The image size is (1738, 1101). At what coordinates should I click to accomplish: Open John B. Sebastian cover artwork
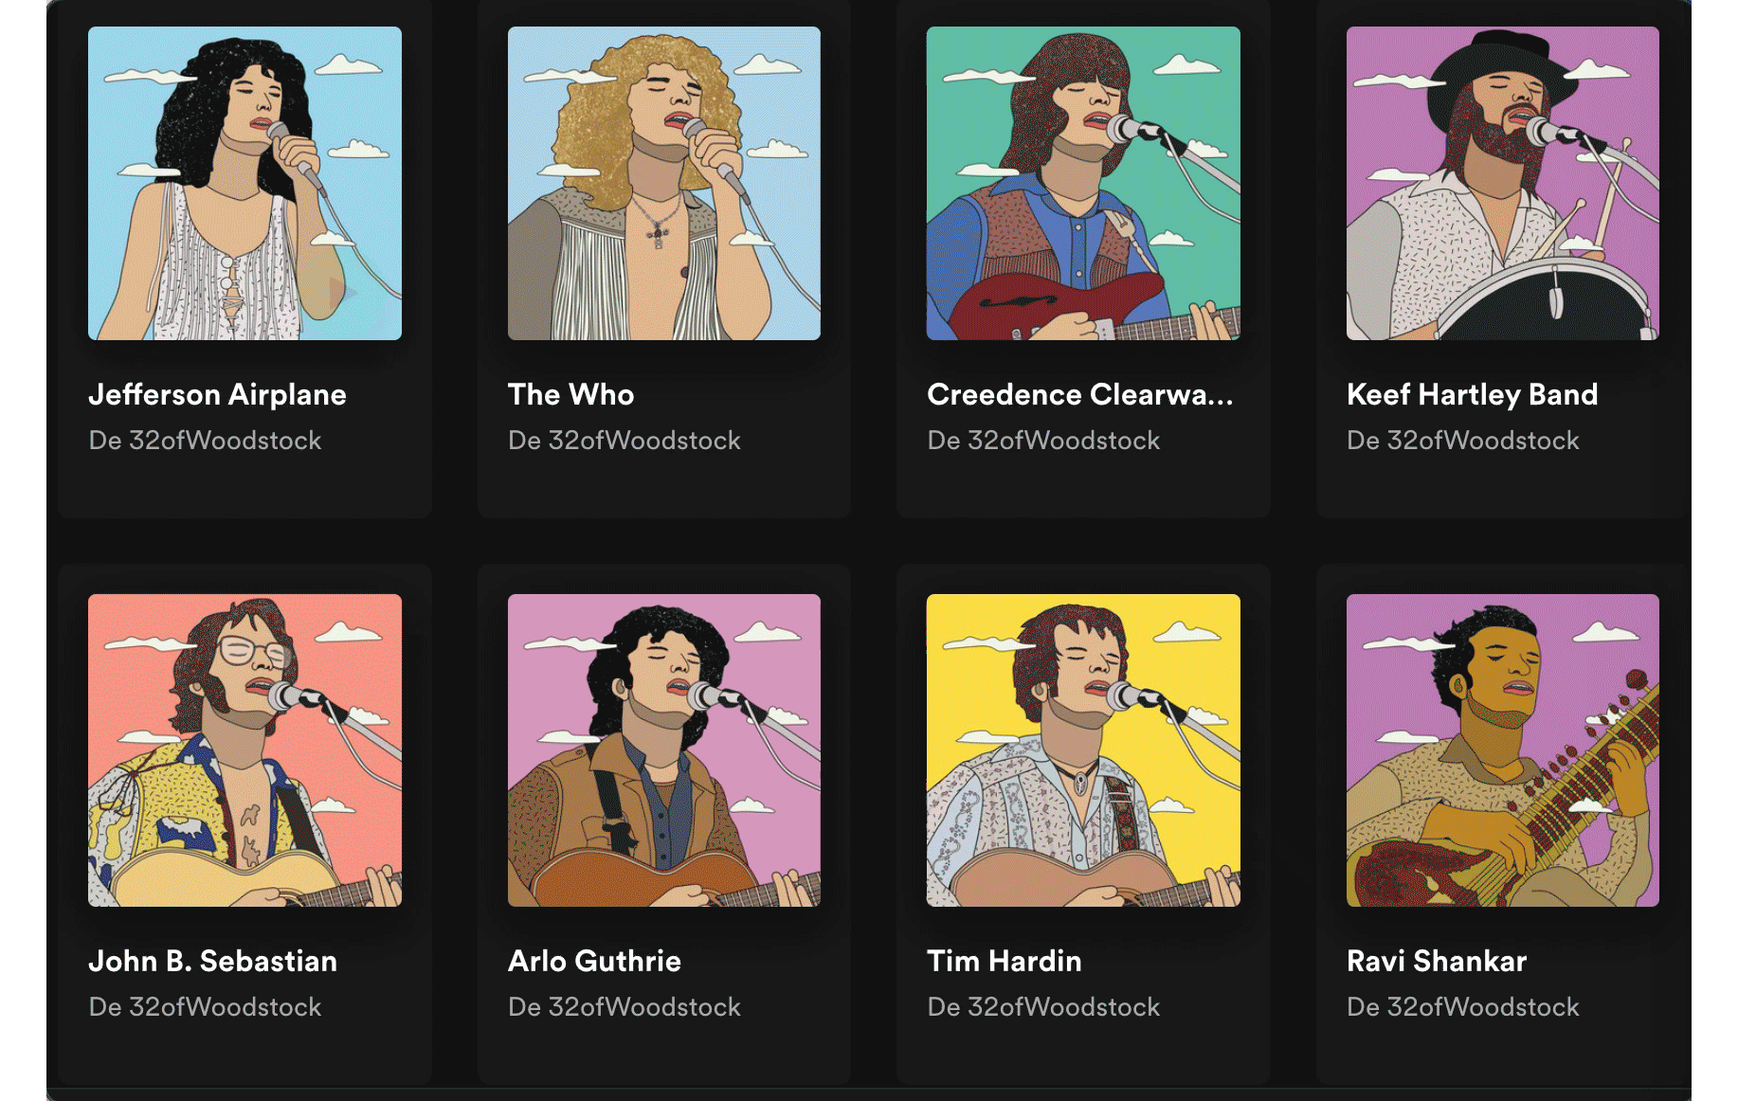244,749
